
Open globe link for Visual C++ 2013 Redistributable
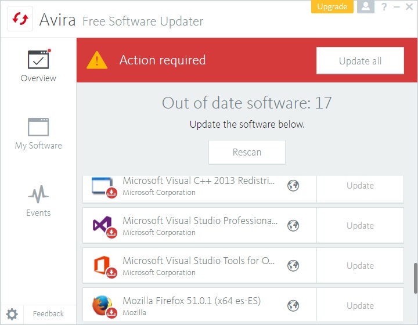tap(293, 186)
